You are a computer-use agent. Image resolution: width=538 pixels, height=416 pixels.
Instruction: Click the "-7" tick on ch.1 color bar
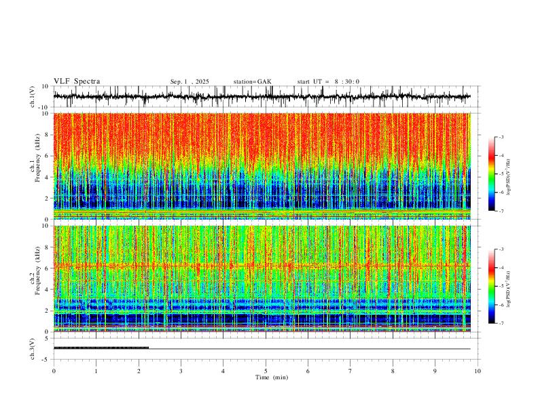click(x=501, y=211)
